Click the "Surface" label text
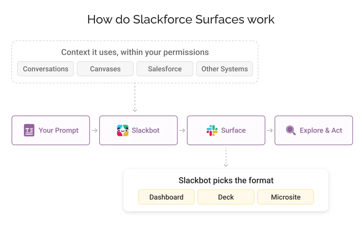362x228 pixels. tap(233, 130)
